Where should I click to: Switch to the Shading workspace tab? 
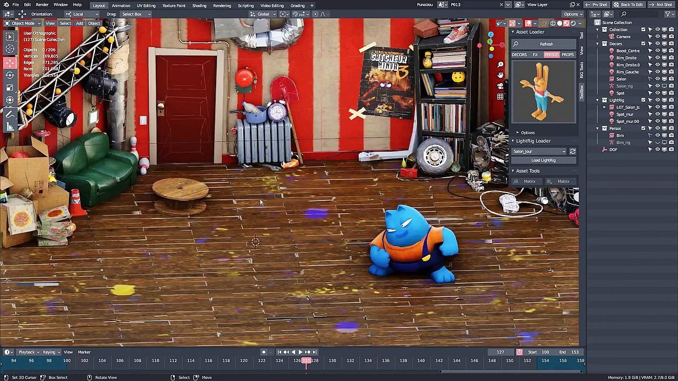tap(199, 5)
